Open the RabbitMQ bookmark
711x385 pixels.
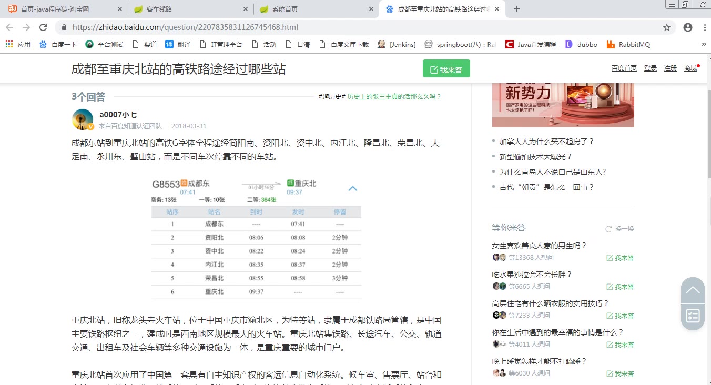tap(628, 45)
